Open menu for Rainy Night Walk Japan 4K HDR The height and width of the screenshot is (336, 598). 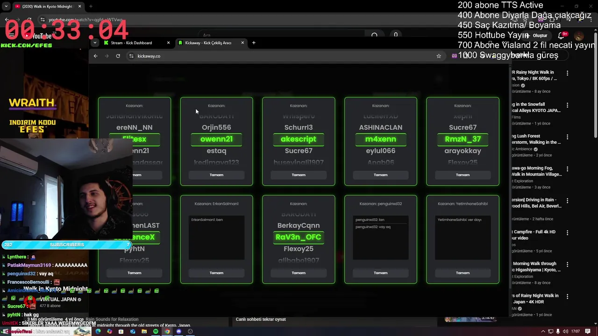click(567, 296)
